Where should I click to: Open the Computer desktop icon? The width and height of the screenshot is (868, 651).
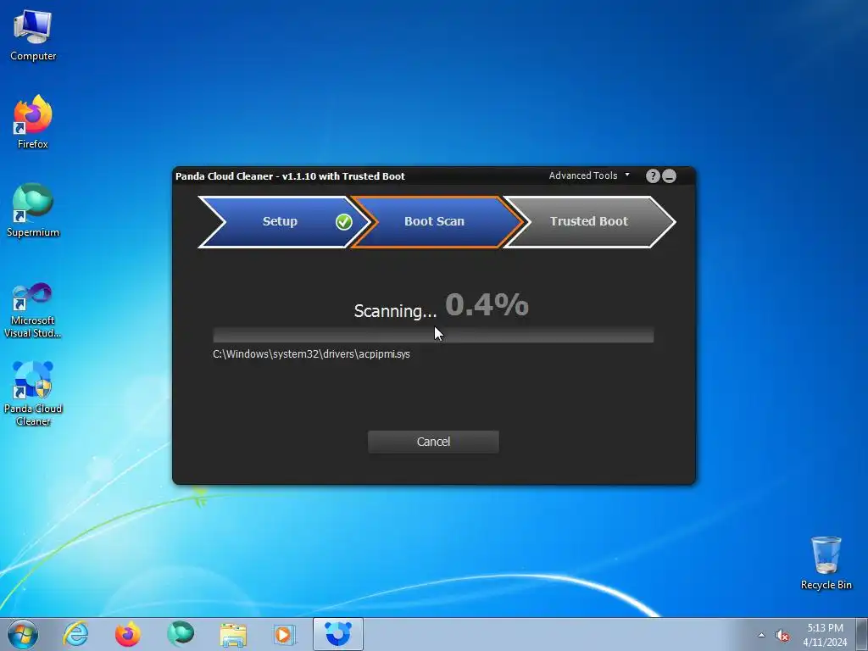33,36
